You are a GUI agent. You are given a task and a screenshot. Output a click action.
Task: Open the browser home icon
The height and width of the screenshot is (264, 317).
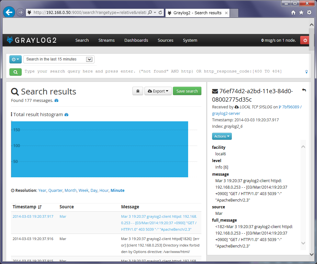[293, 13]
